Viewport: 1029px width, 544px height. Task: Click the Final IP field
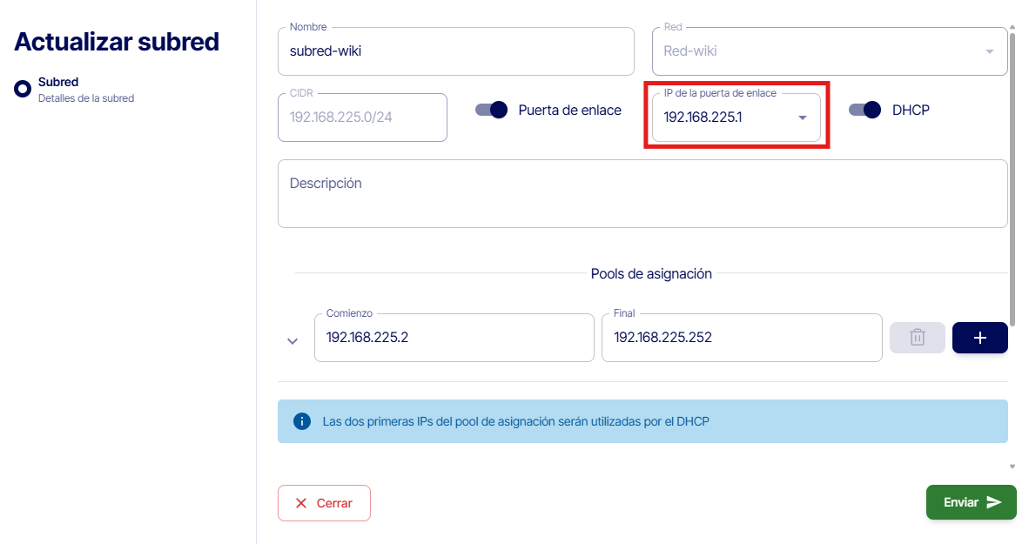point(741,338)
